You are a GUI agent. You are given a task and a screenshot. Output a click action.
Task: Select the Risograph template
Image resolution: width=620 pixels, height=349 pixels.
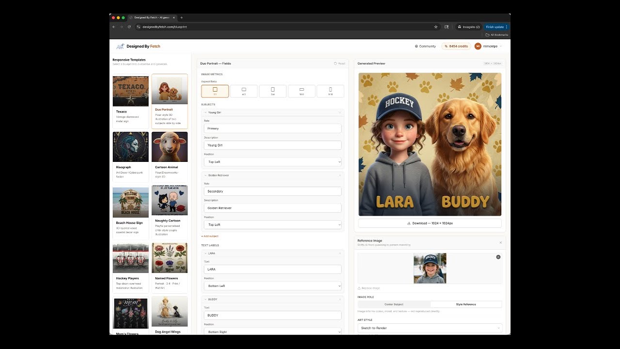click(131, 156)
